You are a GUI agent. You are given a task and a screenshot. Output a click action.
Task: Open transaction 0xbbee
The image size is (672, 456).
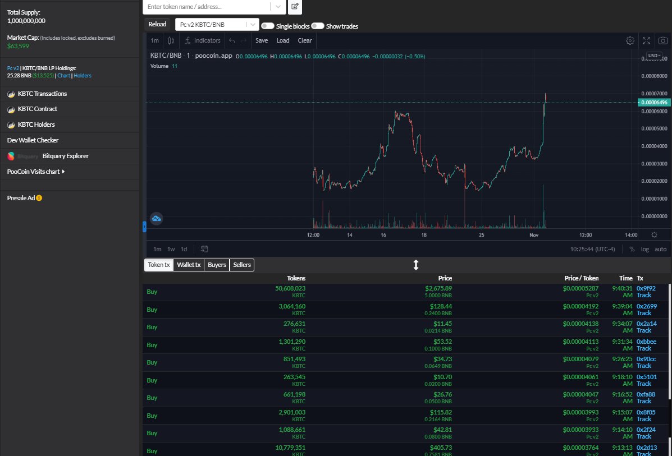coord(646,342)
